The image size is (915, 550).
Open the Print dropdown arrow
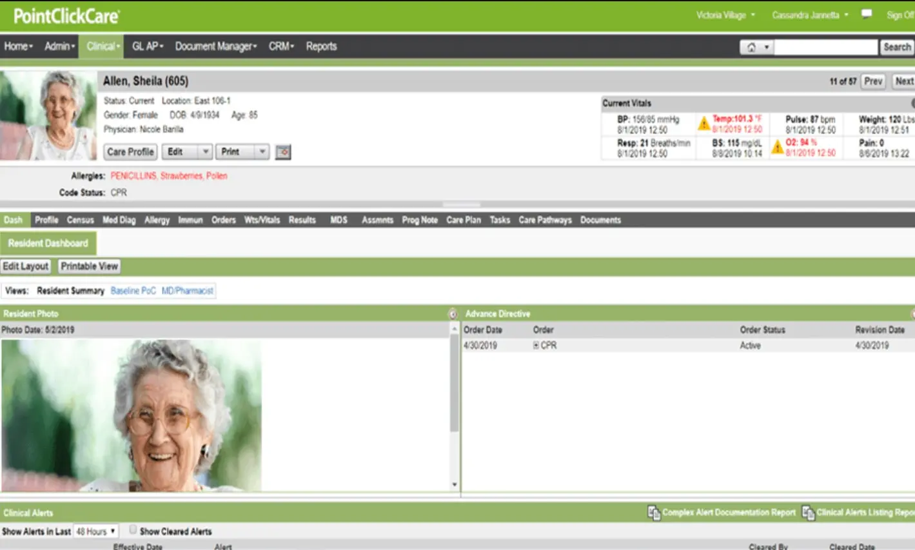coord(261,152)
